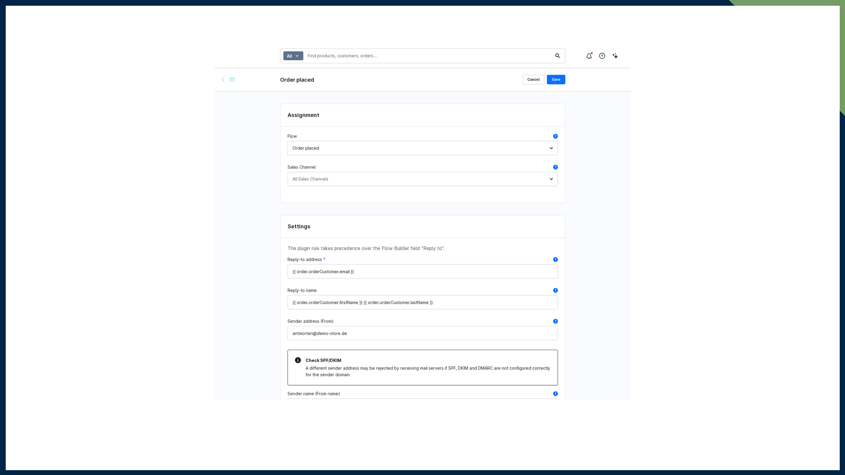Viewport: 845px width, 475px height.
Task: Click the mail envelope icon beside the back arrow
Action: coord(232,80)
